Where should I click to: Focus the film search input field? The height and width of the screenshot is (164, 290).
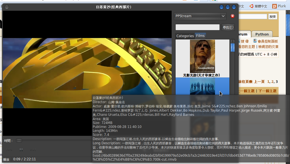pyautogui.click(x=197, y=27)
